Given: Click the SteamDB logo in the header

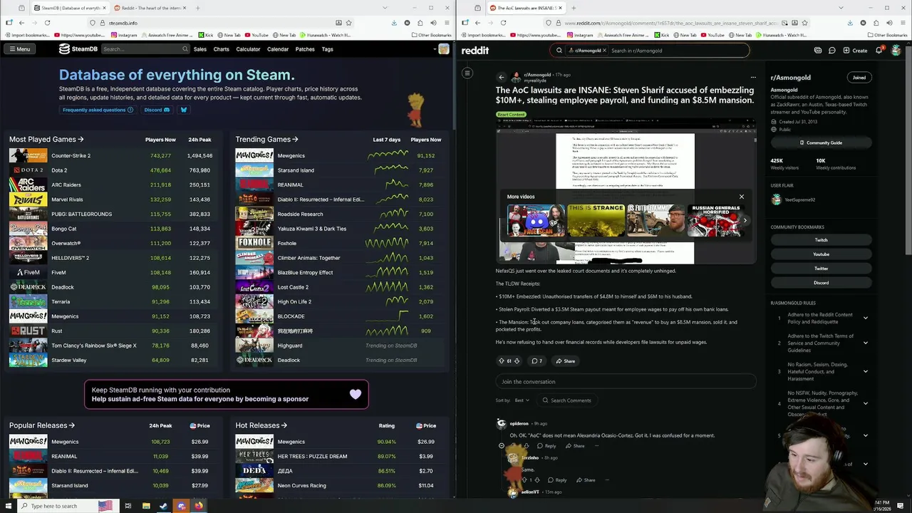Looking at the screenshot, I should pyautogui.click(x=78, y=49).
